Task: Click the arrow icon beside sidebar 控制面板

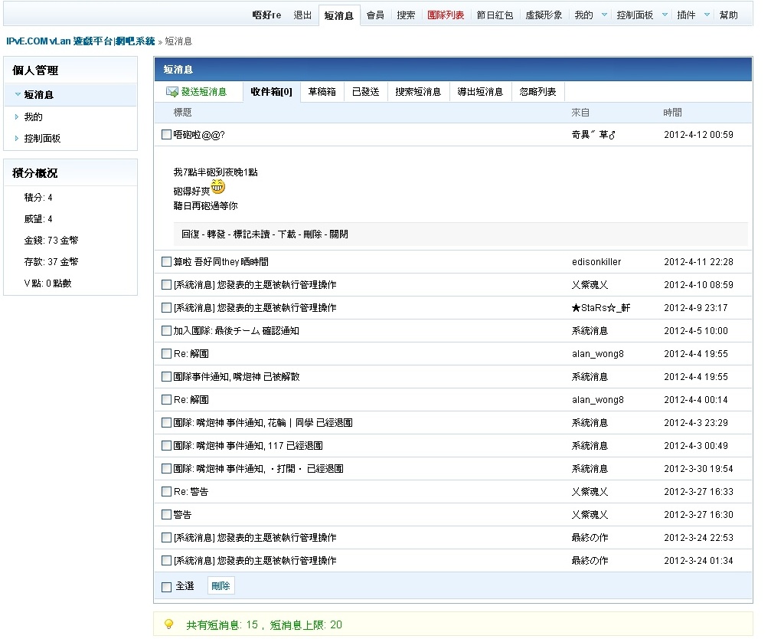Action: tap(17, 139)
